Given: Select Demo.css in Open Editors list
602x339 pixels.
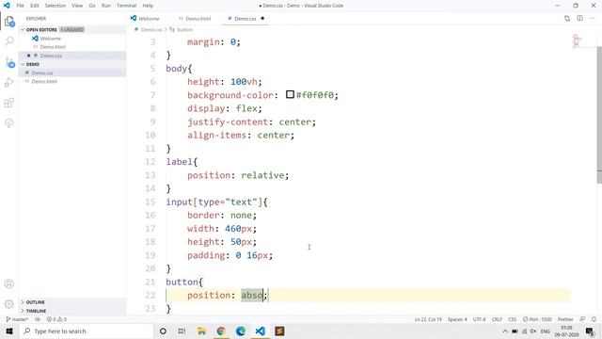Looking at the screenshot, I should pos(51,56).
